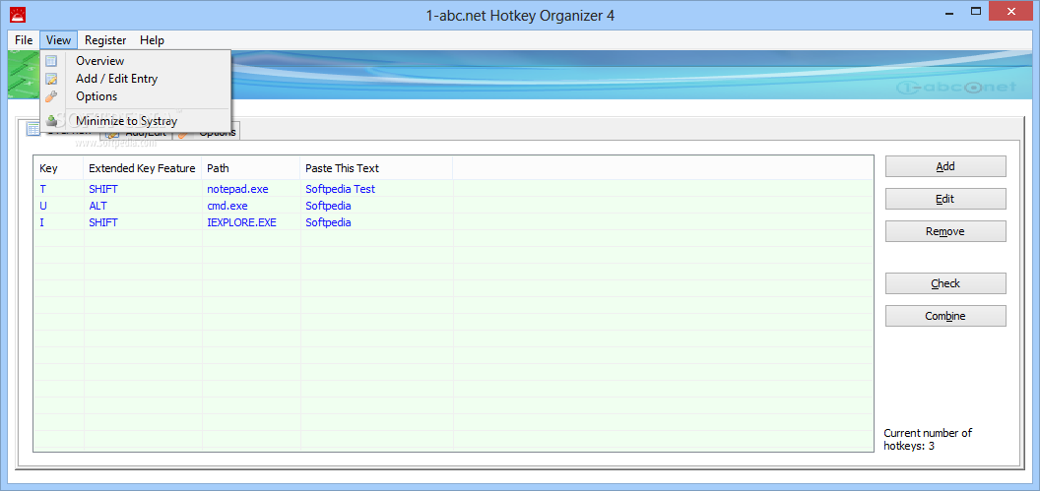Choose Add / Edit Entry menu item
The height and width of the screenshot is (491, 1040).
click(135, 79)
